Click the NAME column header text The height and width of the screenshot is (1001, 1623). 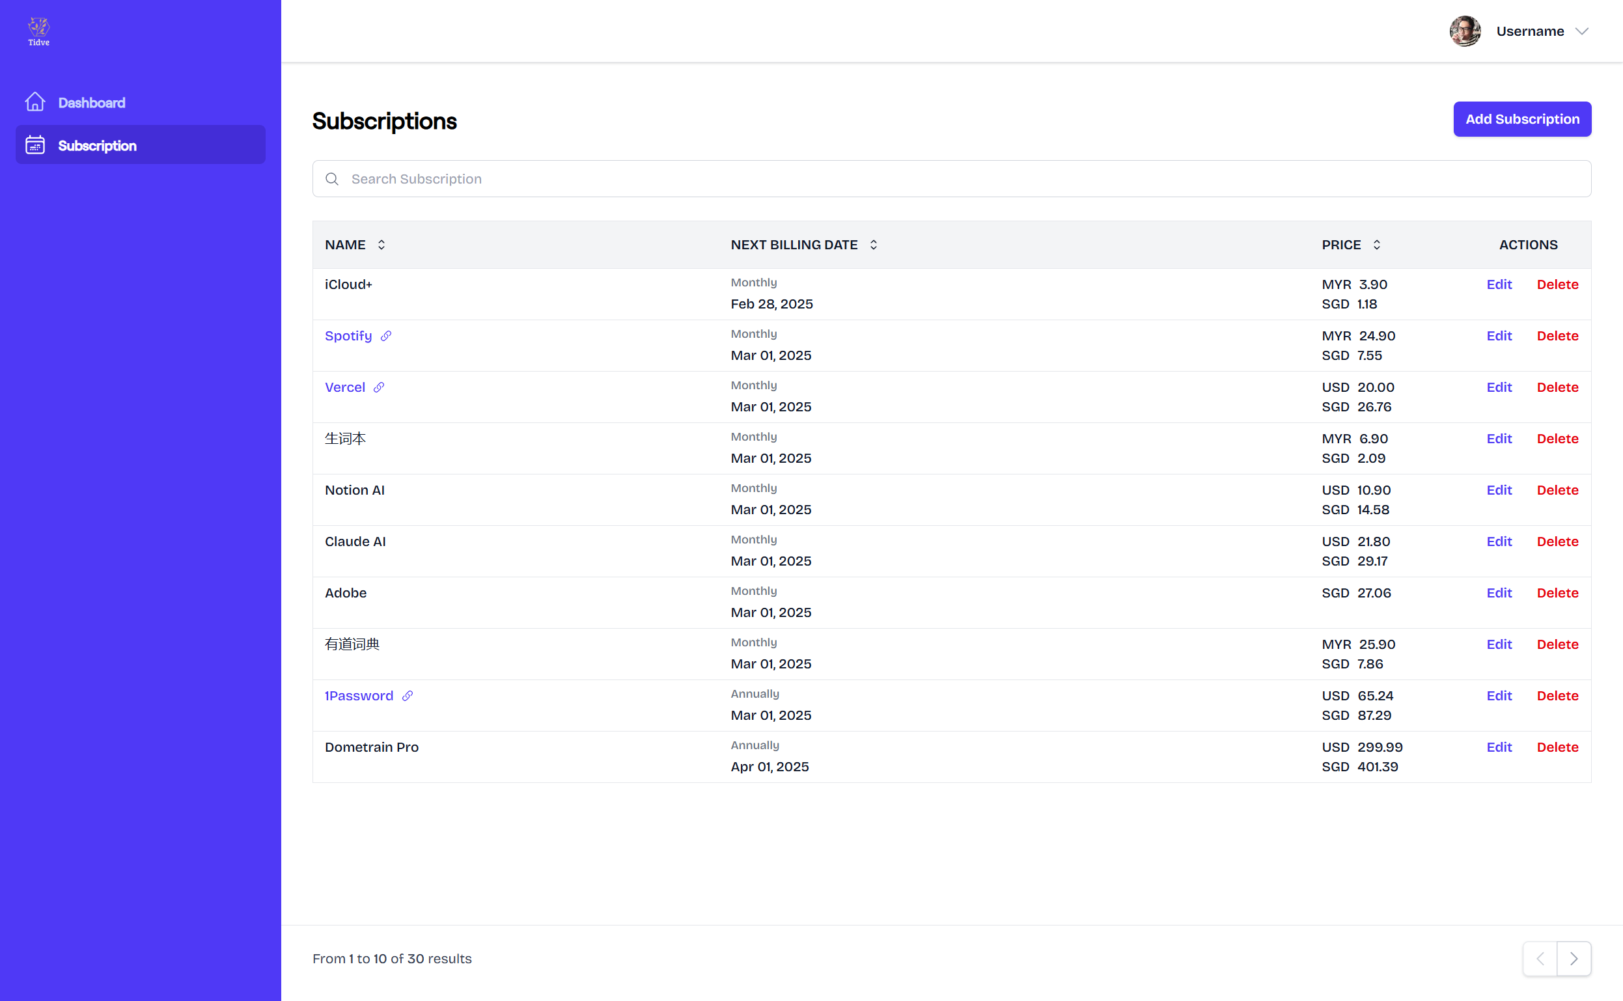coord(345,245)
